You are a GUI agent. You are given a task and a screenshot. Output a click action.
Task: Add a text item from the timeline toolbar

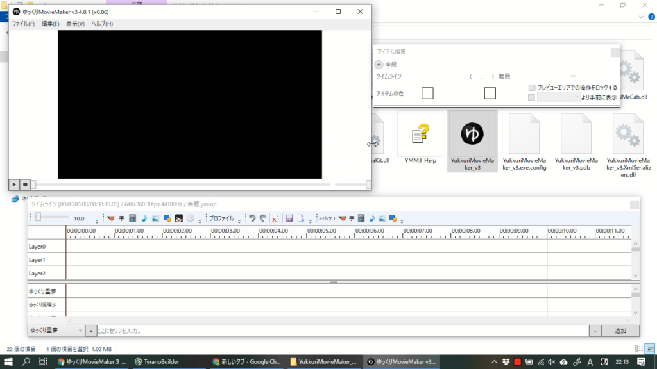click(121, 218)
